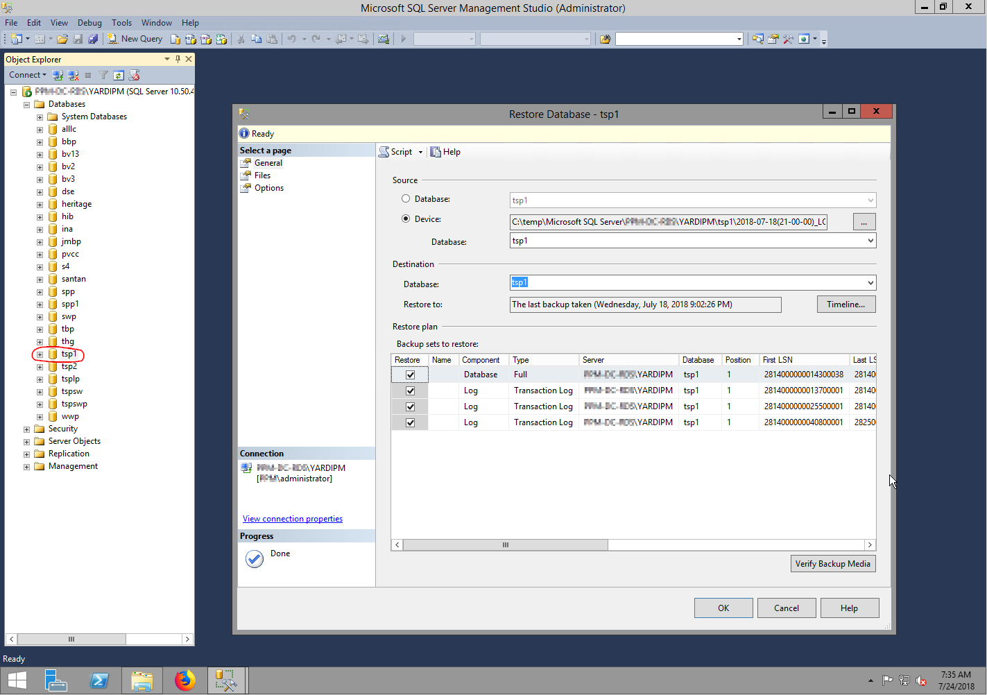Open the Script button in Restore dialog
The height and width of the screenshot is (695, 987).
coord(395,152)
